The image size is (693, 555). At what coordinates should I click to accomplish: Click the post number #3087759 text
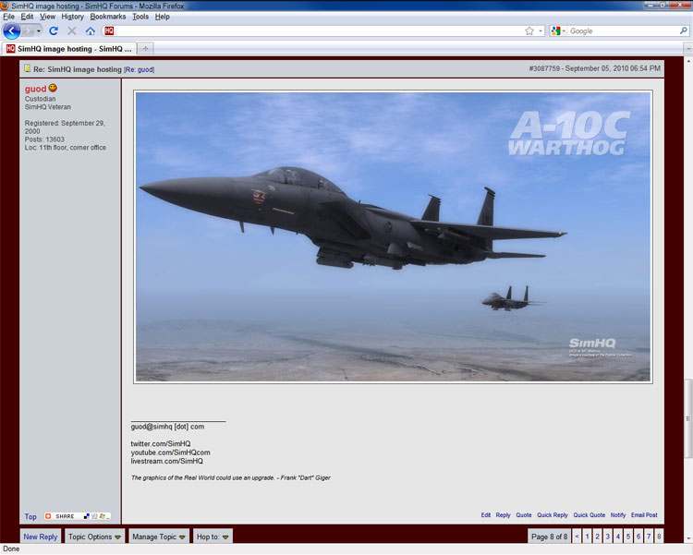pyautogui.click(x=544, y=68)
